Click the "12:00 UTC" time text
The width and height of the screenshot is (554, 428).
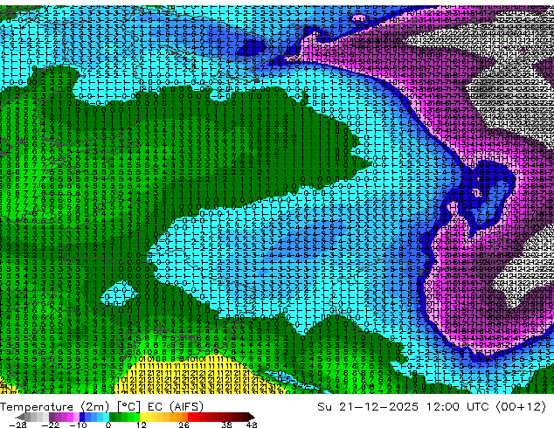click(458, 407)
